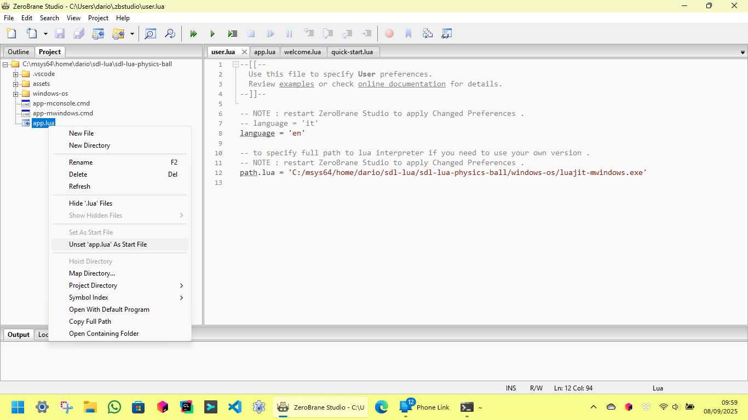748x420 pixels.
Task: Click the Choose project directory folder icon
Action: click(118, 33)
